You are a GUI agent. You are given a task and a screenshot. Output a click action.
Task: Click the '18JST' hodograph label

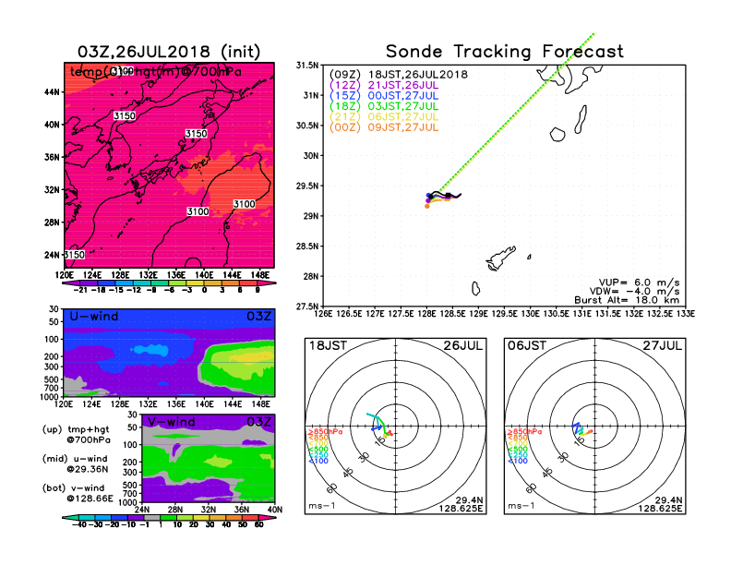(x=328, y=346)
